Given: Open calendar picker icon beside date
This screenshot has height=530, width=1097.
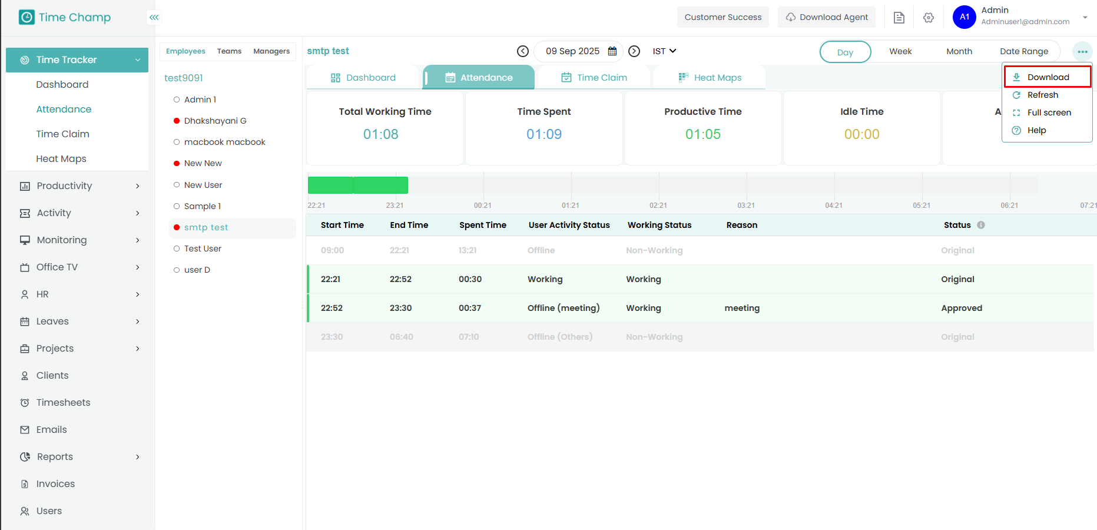Looking at the screenshot, I should coord(612,51).
